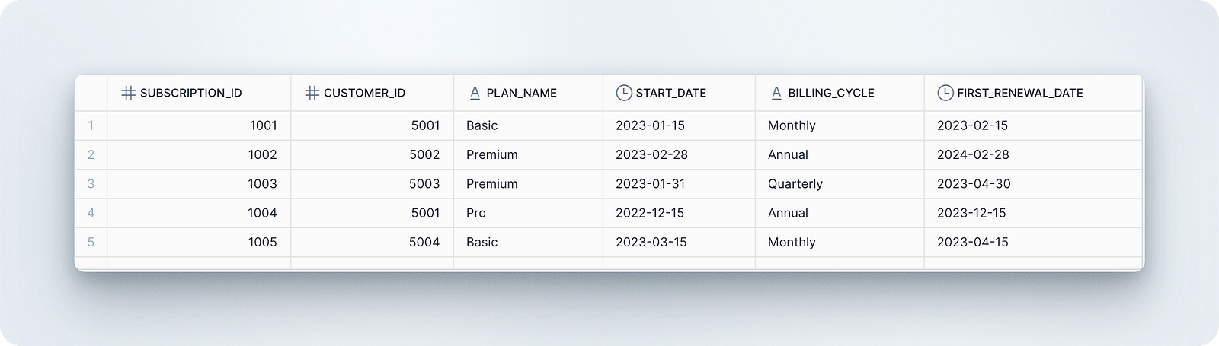The image size is (1219, 346).
Task: Select the FIRST_RENEWAL_DATE column header
Action: (x=1033, y=93)
